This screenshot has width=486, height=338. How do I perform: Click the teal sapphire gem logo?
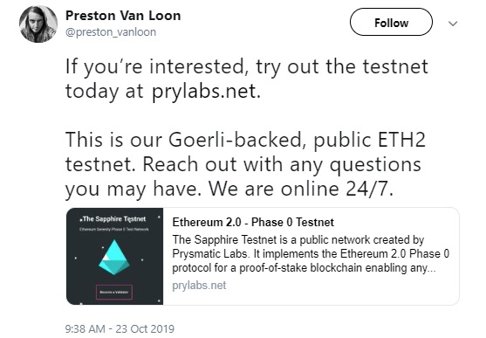pyautogui.click(x=114, y=258)
